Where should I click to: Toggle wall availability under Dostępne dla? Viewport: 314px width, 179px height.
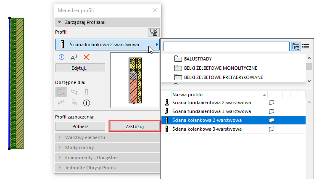pyautogui.click(x=61, y=91)
